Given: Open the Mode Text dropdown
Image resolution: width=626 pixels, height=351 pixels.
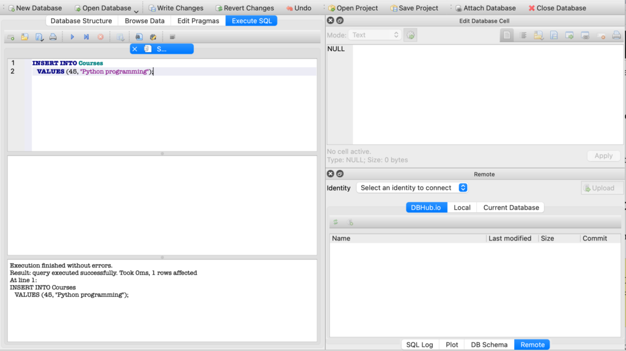Looking at the screenshot, I should (x=374, y=35).
